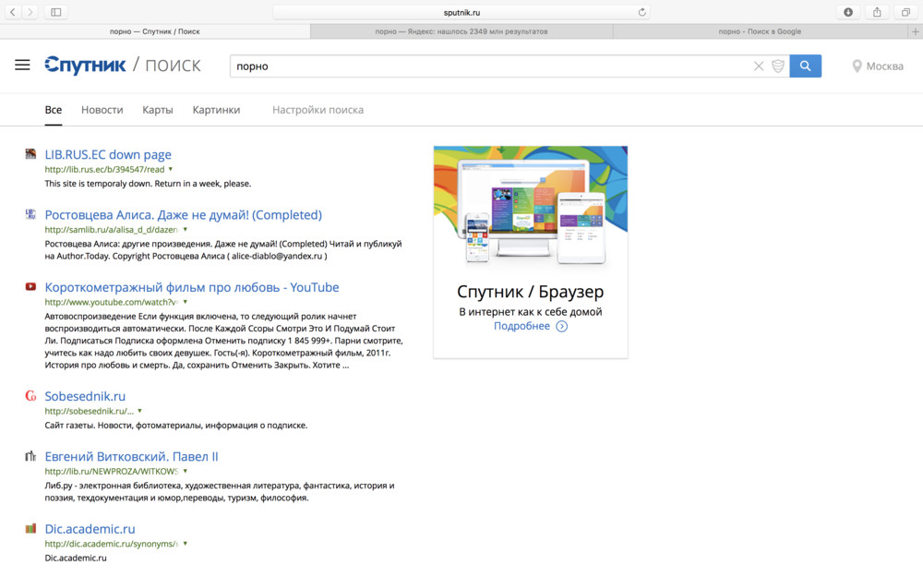Open the Dic.academic.ru result title

[90, 529]
